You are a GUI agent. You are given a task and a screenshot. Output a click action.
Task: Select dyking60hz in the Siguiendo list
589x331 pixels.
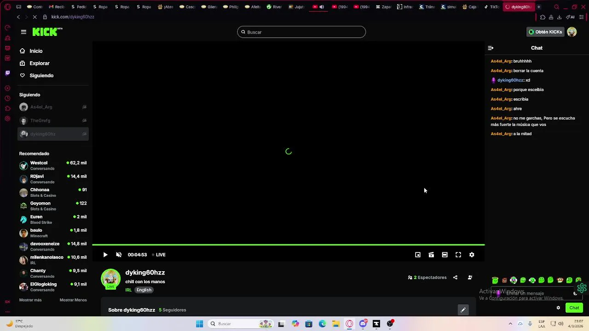pos(53,134)
